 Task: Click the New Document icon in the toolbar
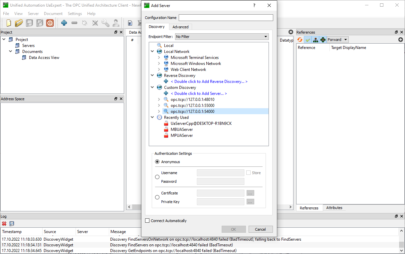pyautogui.click(x=9, y=23)
